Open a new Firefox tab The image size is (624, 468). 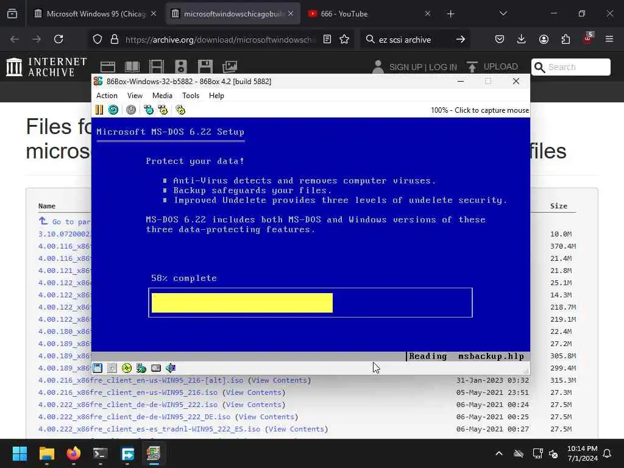(x=450, y=14)
